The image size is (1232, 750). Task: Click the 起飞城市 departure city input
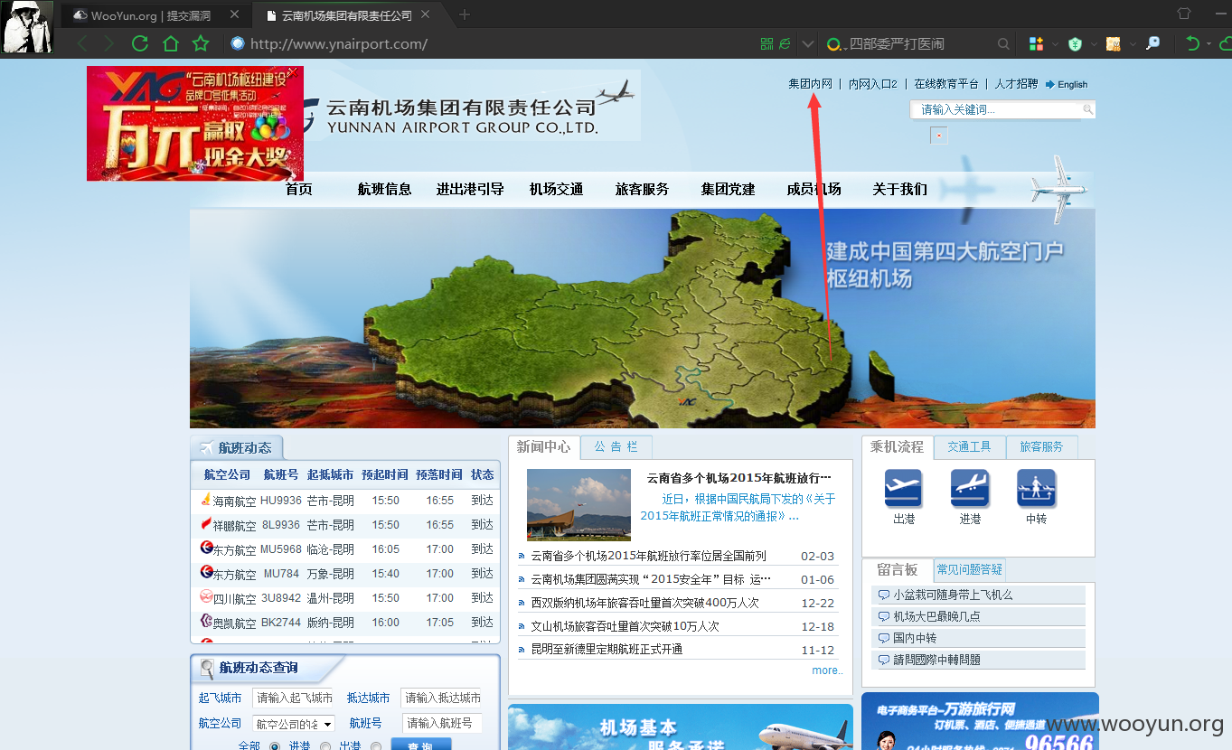click(x=292, y=698)
